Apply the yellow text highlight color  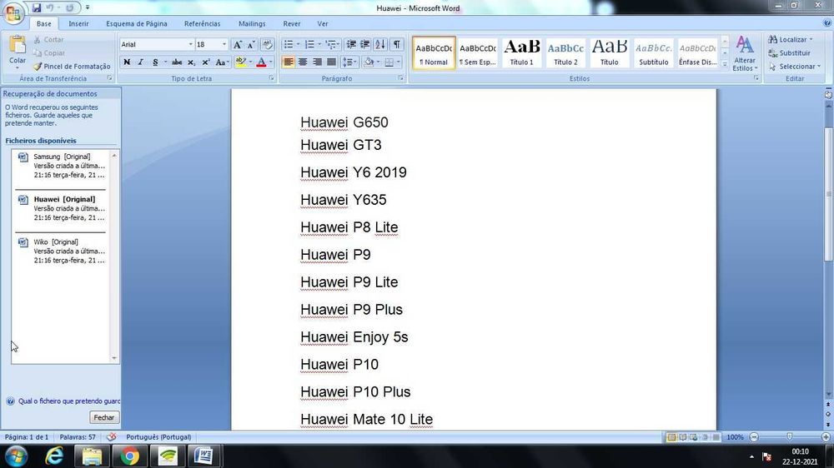(x=240, y=62)
